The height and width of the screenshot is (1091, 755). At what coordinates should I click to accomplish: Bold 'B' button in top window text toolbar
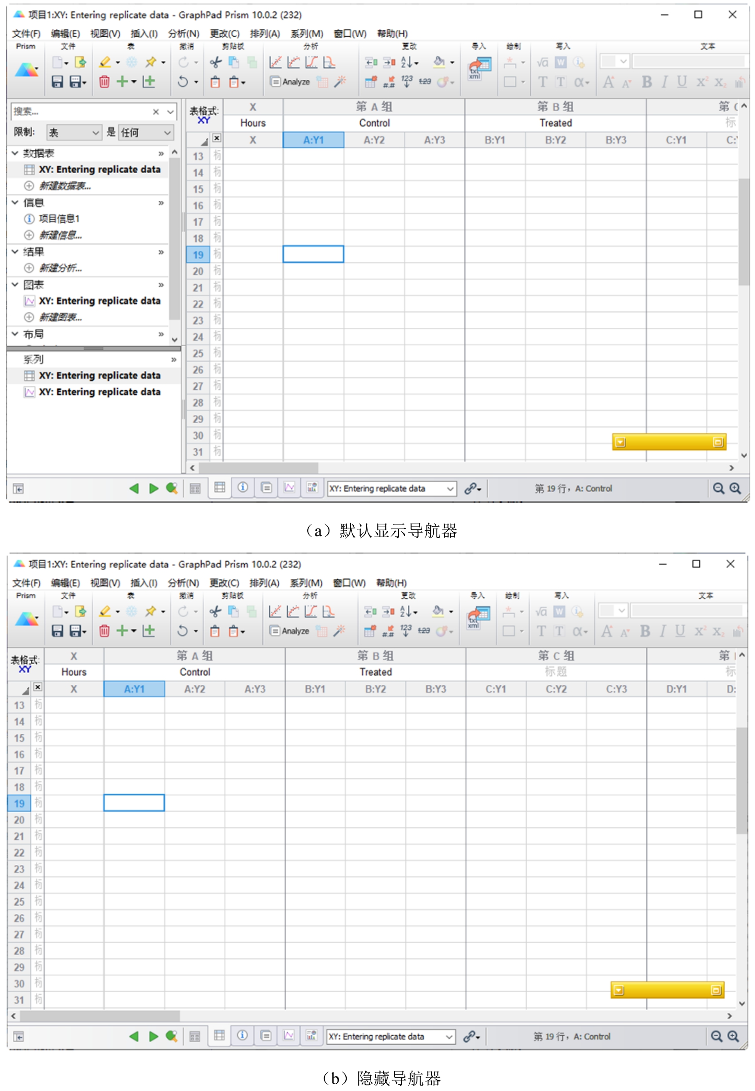646,82
